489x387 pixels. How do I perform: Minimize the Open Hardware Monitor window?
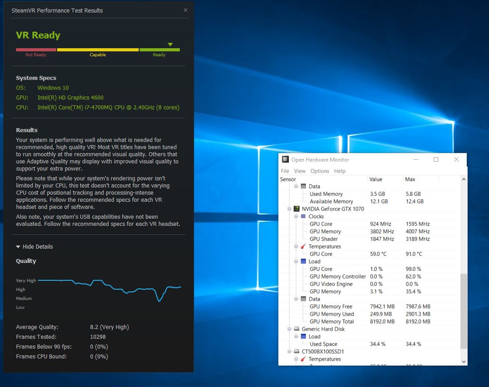(416, 159)
